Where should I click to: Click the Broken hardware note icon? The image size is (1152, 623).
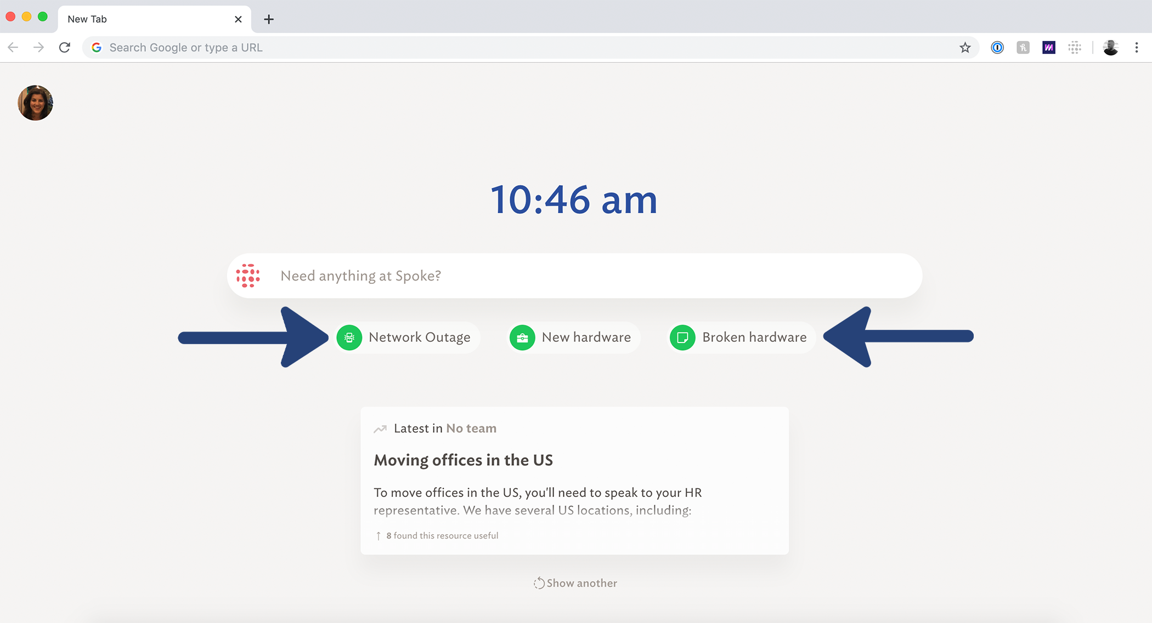click(x=682, y=338)
